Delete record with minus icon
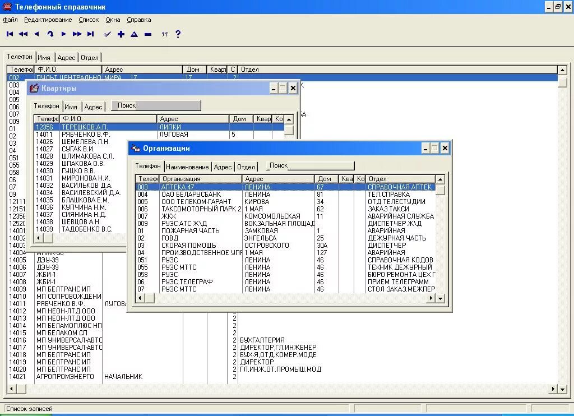This screenshot has height=416, width=574. [148, 34]
